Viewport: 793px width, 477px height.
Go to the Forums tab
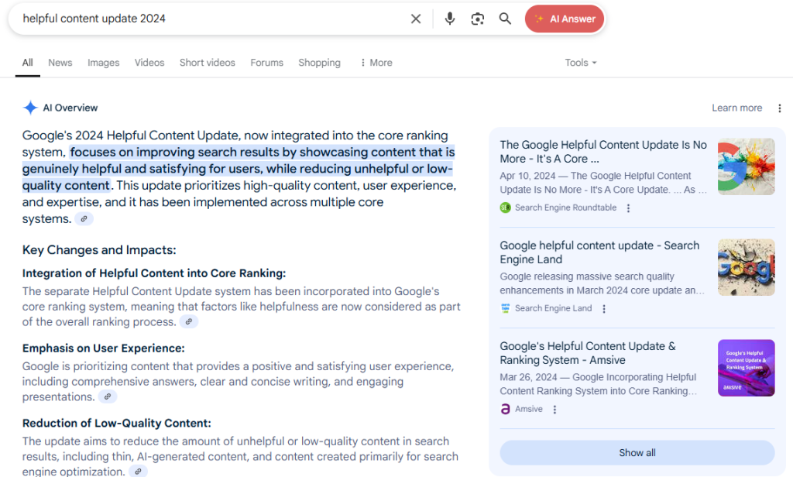point(266,63)
